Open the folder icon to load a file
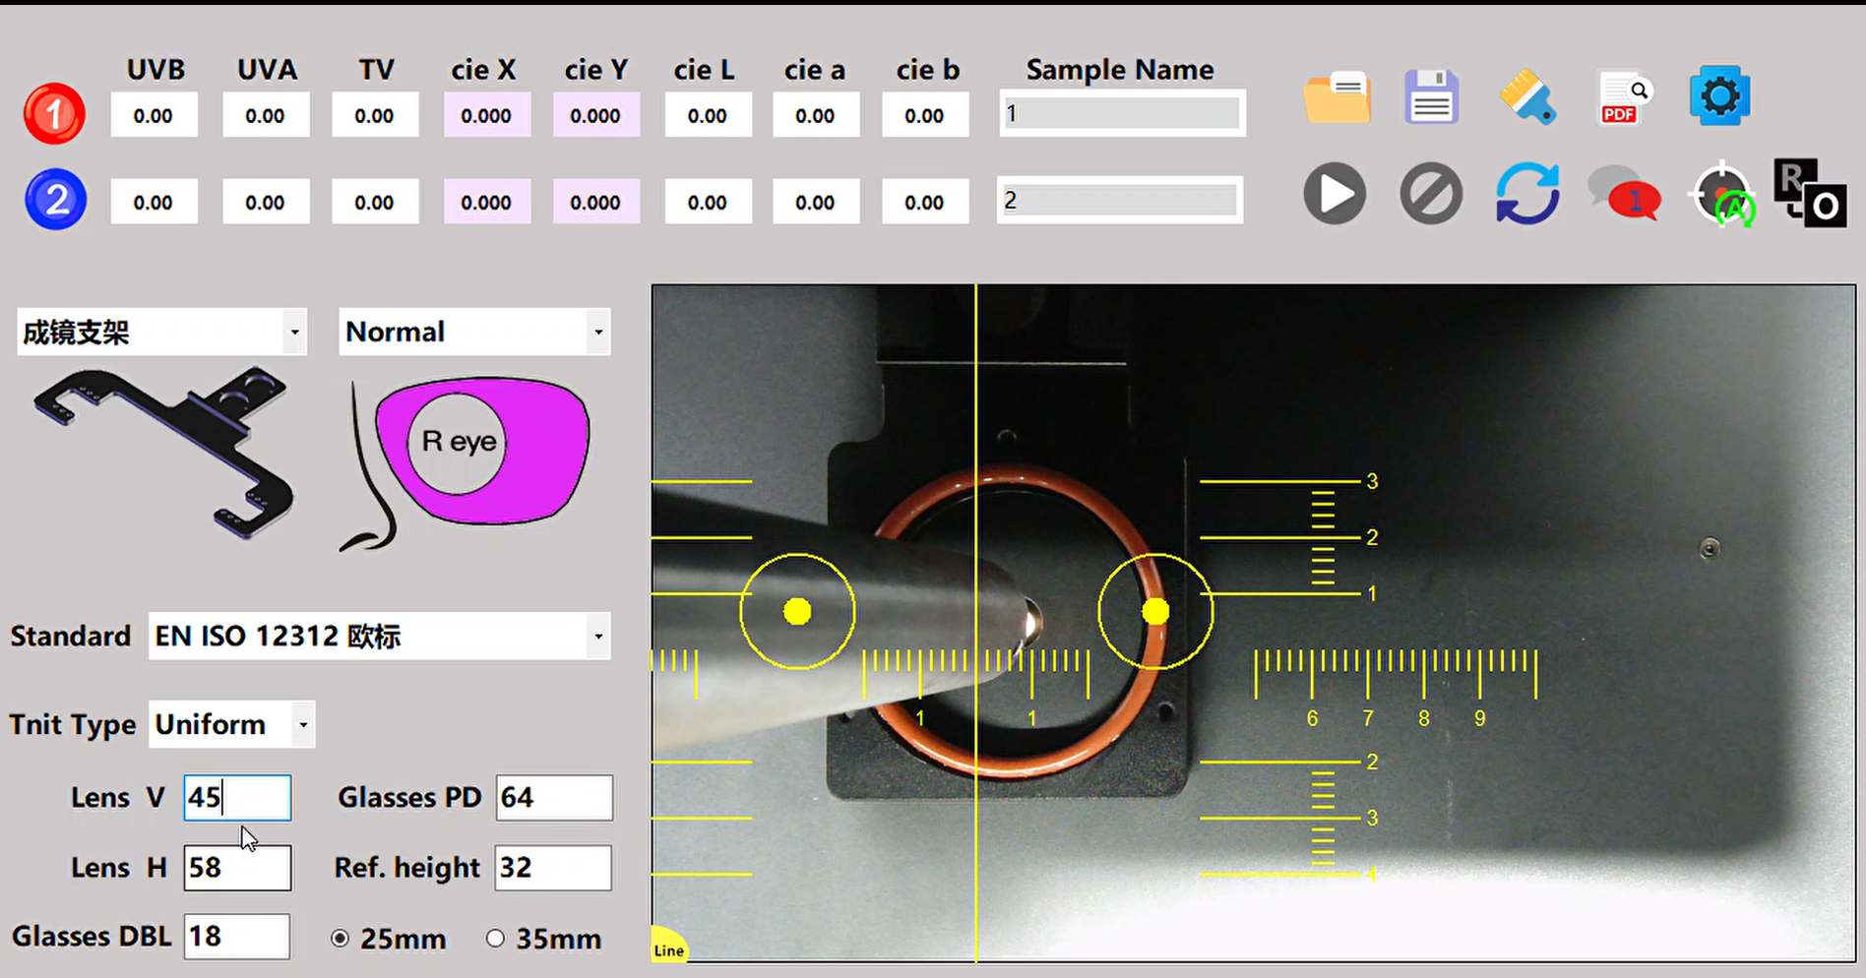Viewport: 1866px width, 978px height. pos(1337,96)
